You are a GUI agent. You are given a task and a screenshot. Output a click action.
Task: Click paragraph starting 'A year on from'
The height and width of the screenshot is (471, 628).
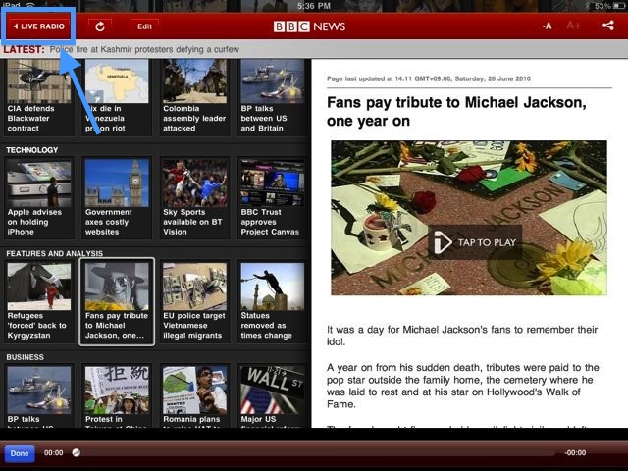pyautogui.click(x=463, y=386)
